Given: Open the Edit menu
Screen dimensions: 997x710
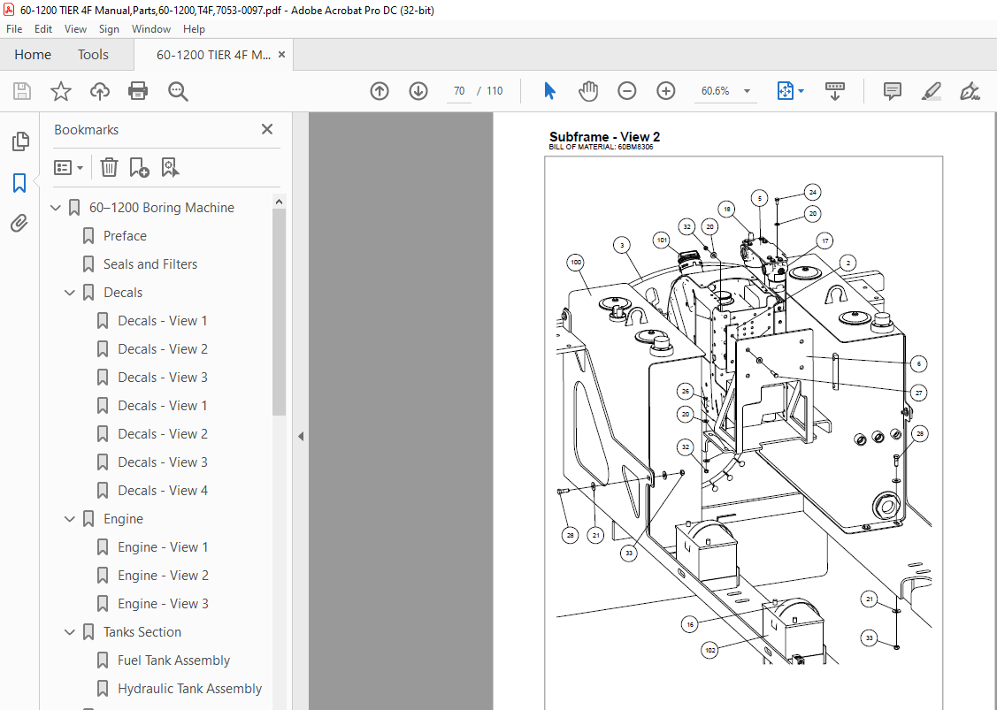Looking at the screenshot, I should (43, 28).
